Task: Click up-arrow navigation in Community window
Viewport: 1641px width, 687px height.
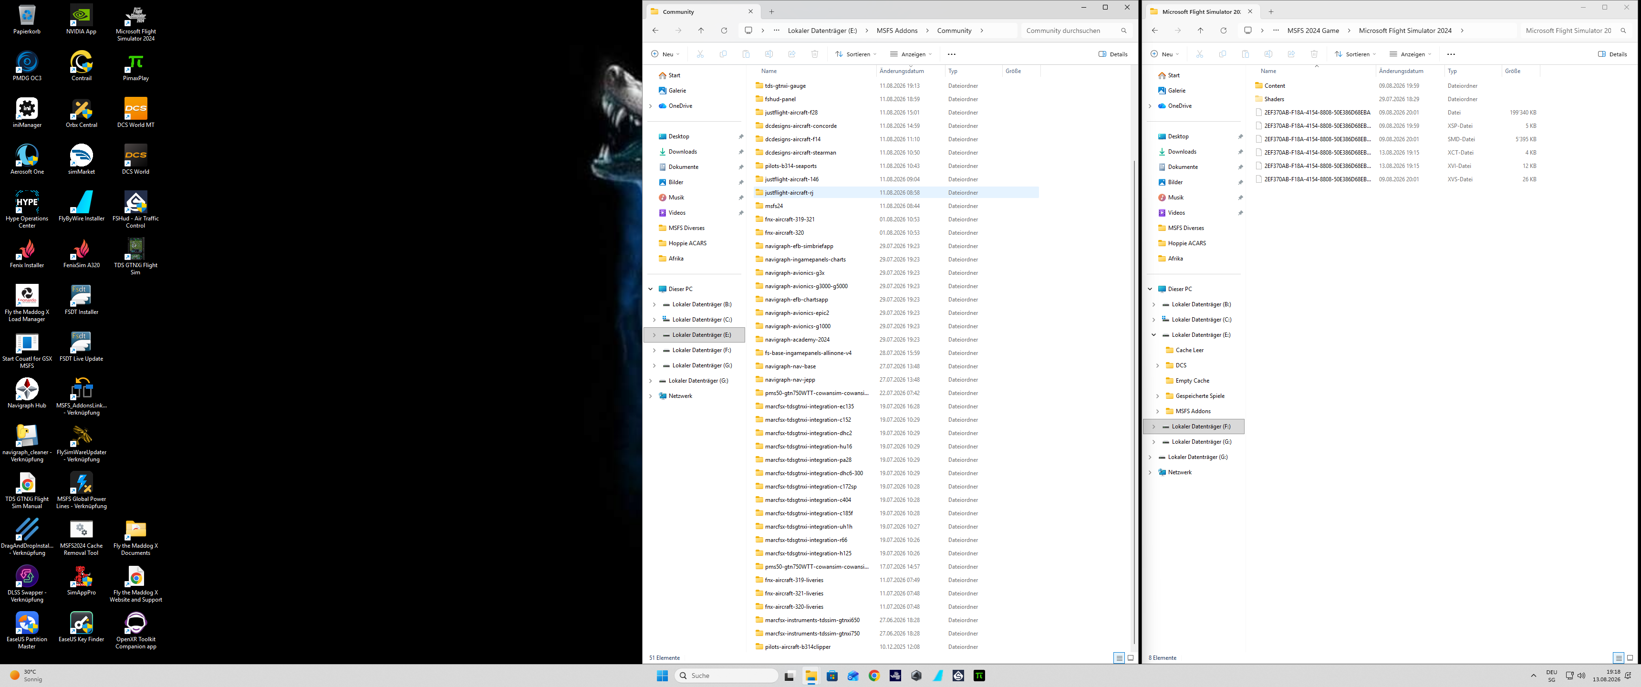Action: click(x=701, y=31)
